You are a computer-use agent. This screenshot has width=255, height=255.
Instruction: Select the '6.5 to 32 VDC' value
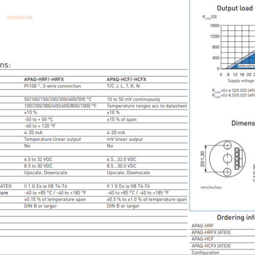38,159
